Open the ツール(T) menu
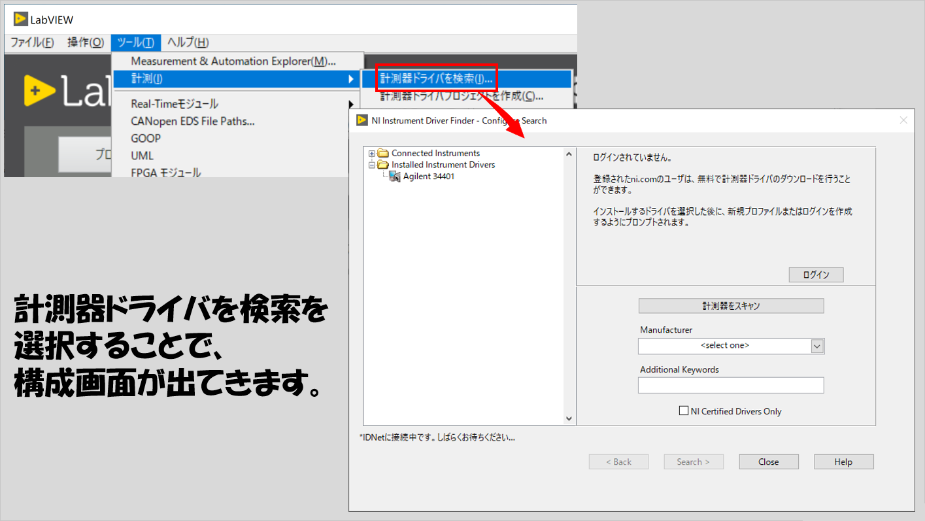Image resolution: width=925 pixels, height=521 pixels. click(136, 42)
